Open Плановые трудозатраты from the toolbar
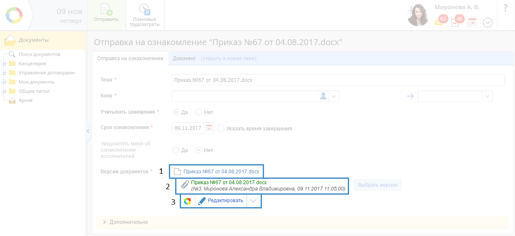 (145, 15)
